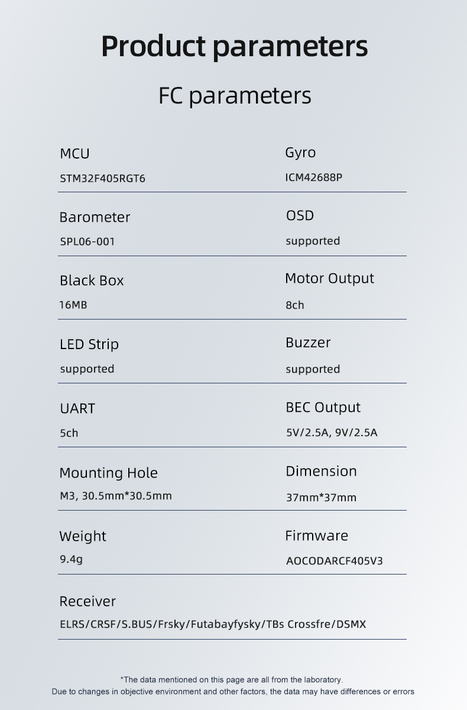Select the MCU value STM32F405RGT6
The width and height of the screenshot is (467, 710).
[102, 178]
